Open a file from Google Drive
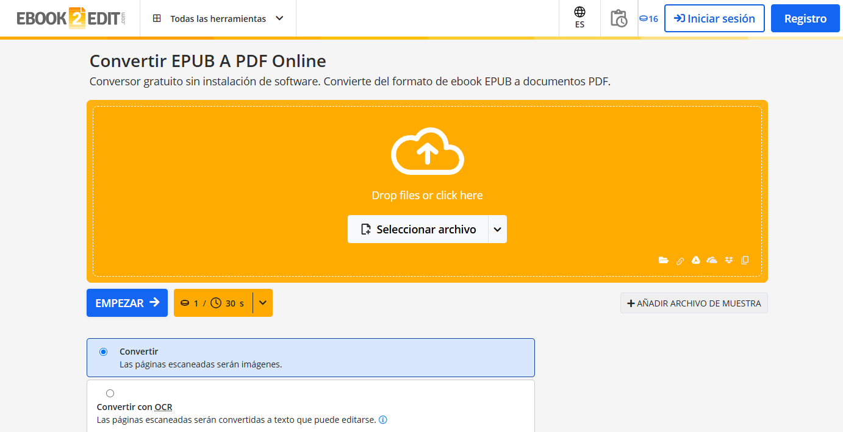This screenshot has width=843, height=432. 696,260
